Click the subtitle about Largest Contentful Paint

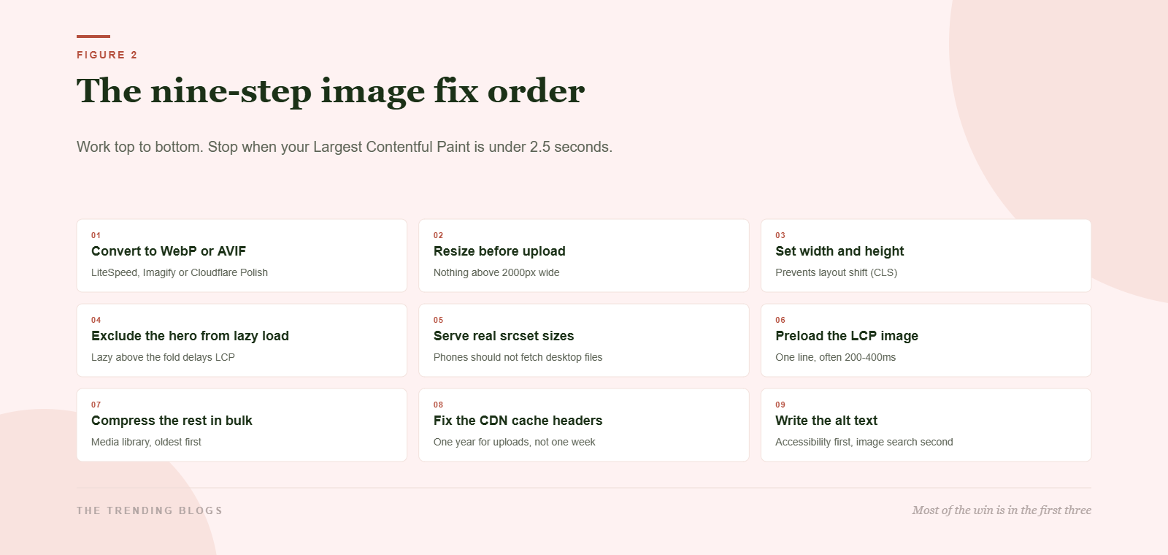[x=345, y=147]
